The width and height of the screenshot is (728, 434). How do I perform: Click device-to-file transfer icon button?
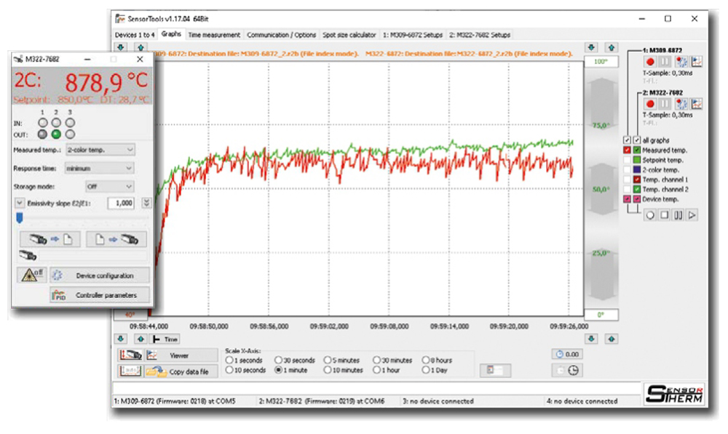(47, 239)
